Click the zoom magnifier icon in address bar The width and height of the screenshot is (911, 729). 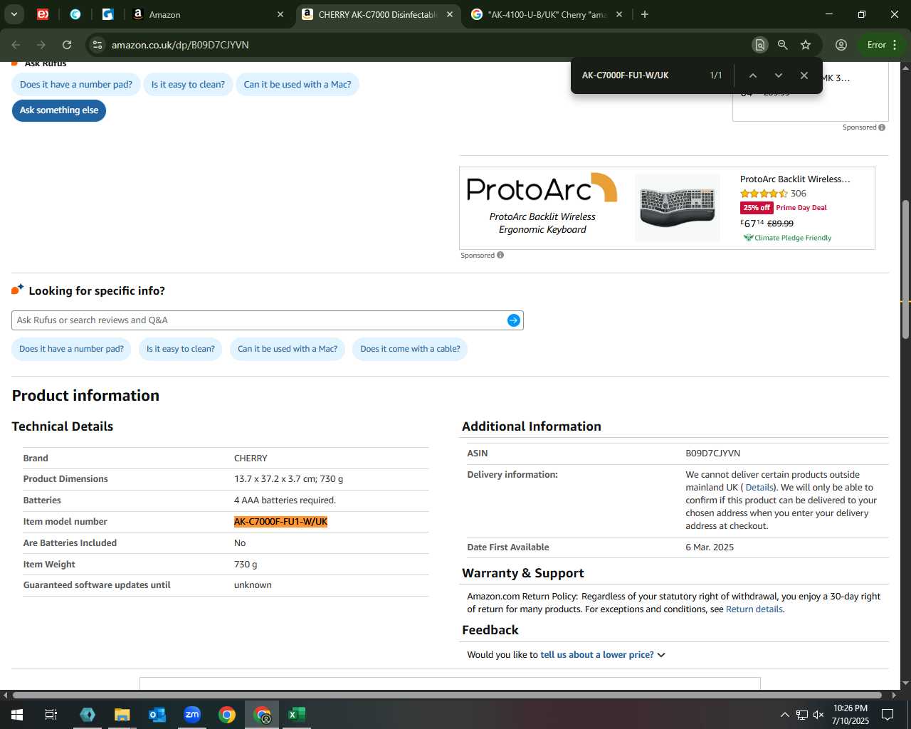point(783,45)
